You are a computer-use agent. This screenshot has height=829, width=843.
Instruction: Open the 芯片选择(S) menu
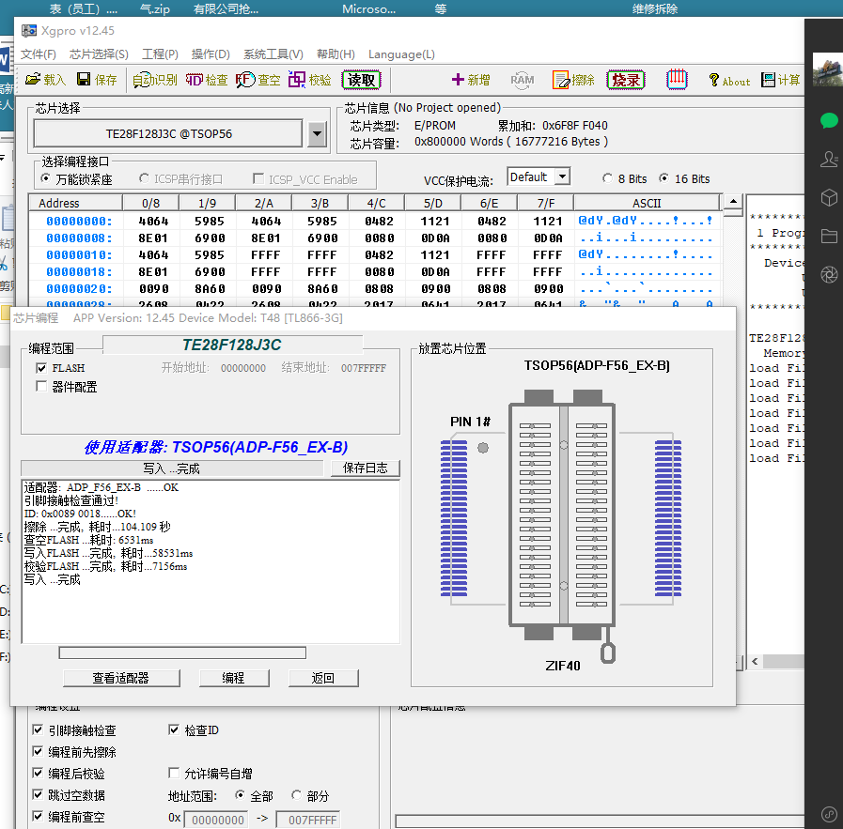click(99, 54)
